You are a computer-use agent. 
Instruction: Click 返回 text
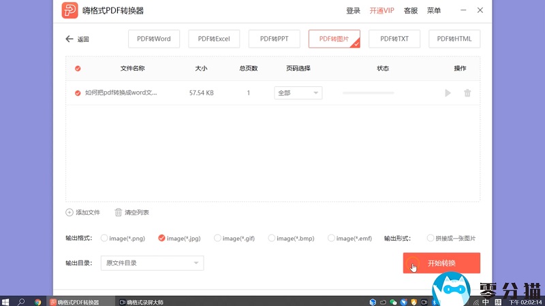pyautogui.click(x=83, y=39)
